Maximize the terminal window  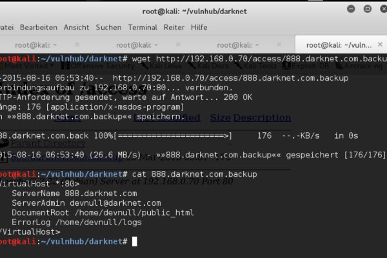click(368, 10)
